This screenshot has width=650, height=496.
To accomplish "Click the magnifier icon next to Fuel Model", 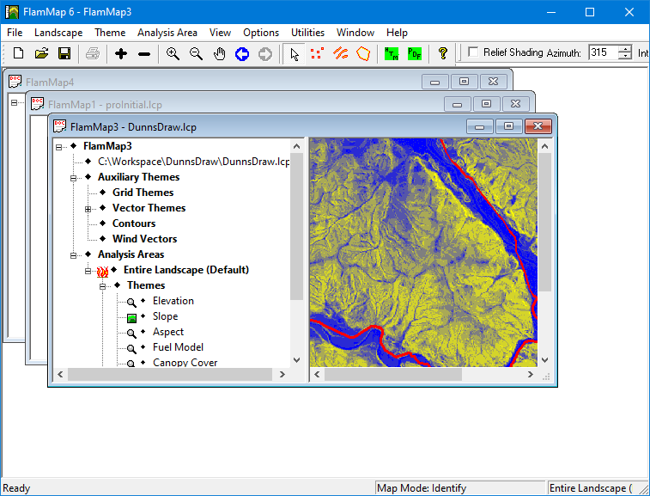I will (131, 349).
